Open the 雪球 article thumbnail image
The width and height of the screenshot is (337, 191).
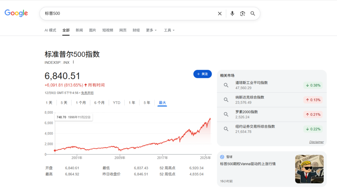[309, 169]
